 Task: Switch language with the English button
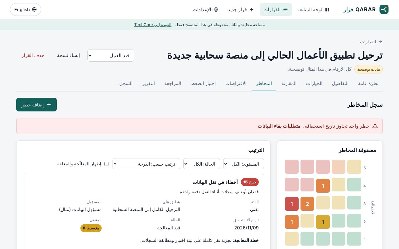click(x=26, y=10)
